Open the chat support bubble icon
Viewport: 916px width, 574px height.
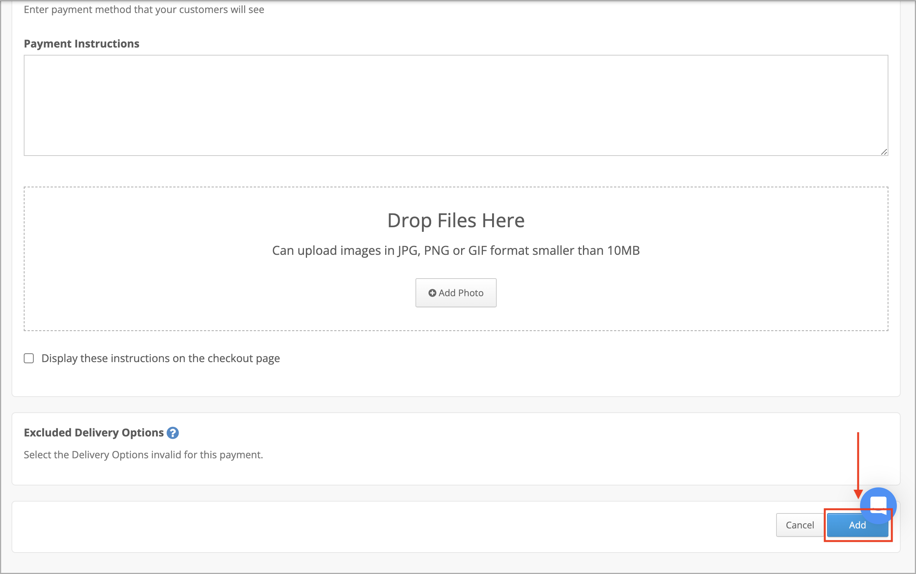pyautogui.click(x=878, y=505)
